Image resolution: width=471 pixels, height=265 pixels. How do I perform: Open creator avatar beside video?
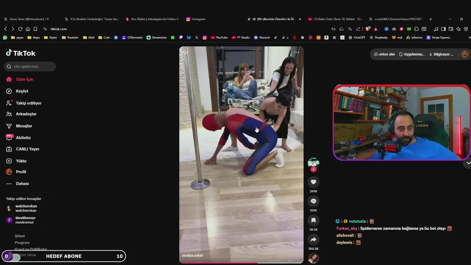(314, 162)
